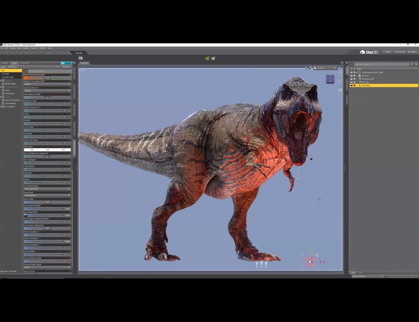Switch to Lights & Cameras activity tab

pyautogui.click(x=60, y=53)
